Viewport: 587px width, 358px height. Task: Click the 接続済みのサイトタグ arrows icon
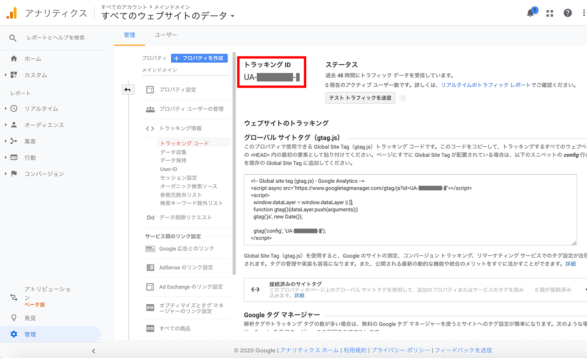[255, 290]
